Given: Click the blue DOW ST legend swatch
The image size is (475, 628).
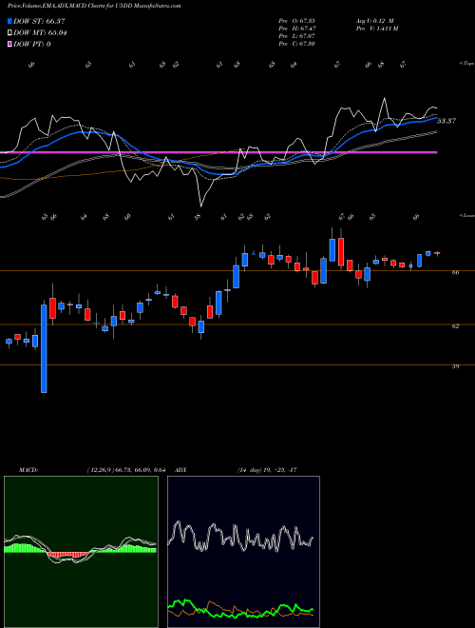Looking at the screenshot, I should pyautogui.click(x=10, y=21).
